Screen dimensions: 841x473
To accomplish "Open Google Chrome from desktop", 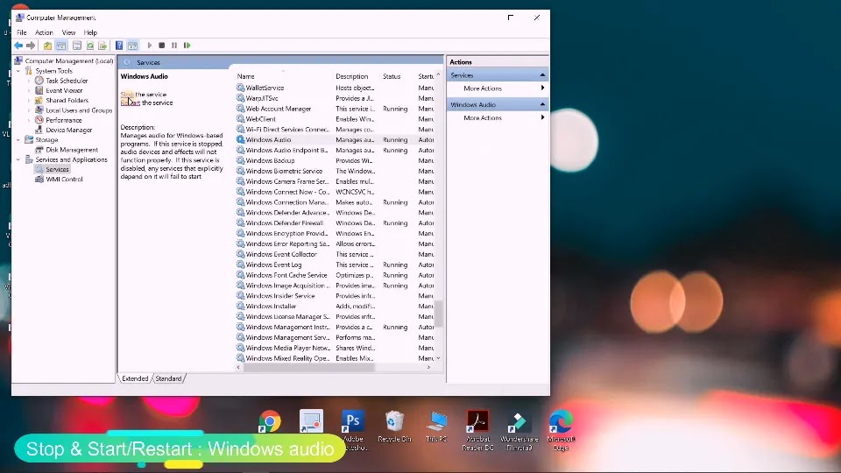I will coord(270,422).
